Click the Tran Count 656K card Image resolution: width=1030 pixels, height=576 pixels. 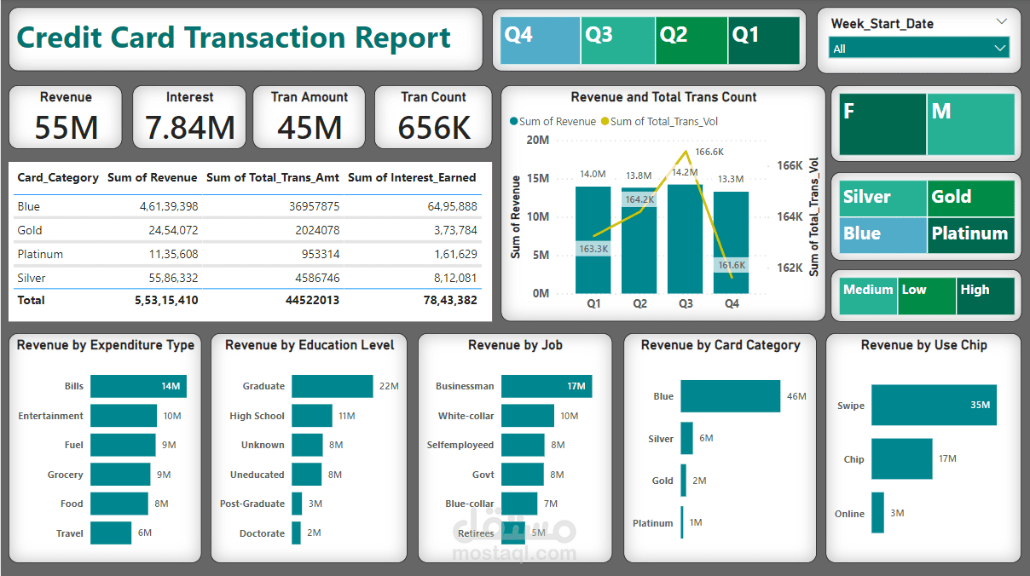pos(433,117)
